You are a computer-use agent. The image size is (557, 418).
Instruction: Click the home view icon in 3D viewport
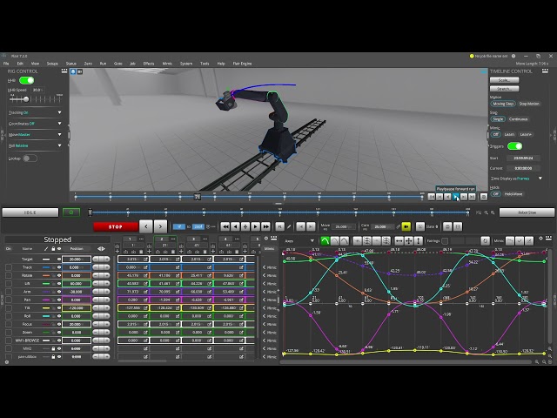pyautogui.click(x=73, y=71)
